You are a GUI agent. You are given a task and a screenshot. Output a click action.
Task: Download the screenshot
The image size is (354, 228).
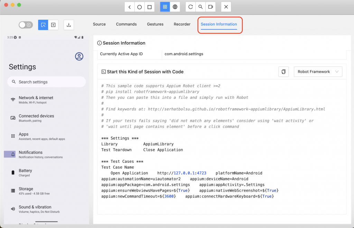(x=69, y=25)
